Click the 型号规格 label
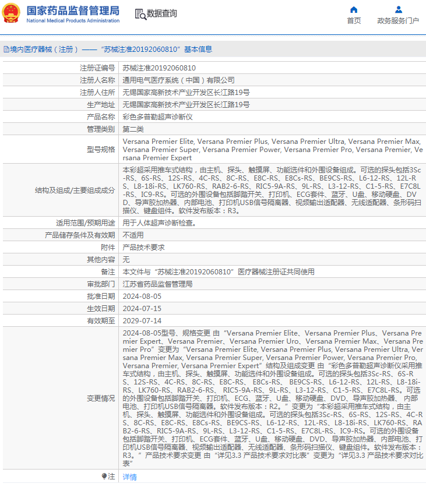426x487 pixels. [101, 149]
